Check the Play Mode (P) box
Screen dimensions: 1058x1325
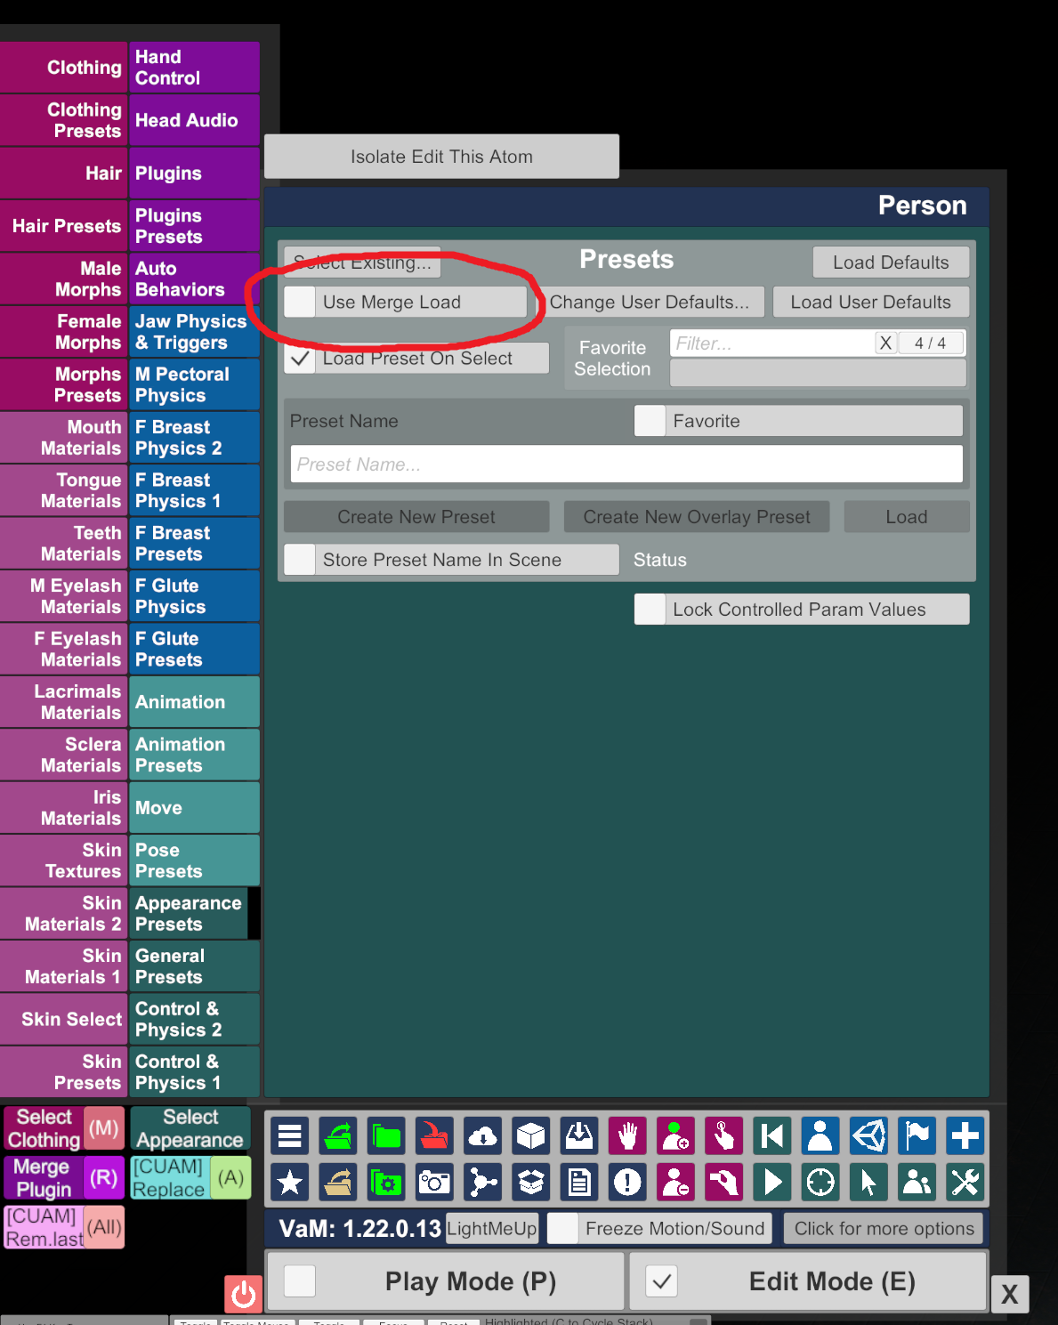coord(300,1281)
